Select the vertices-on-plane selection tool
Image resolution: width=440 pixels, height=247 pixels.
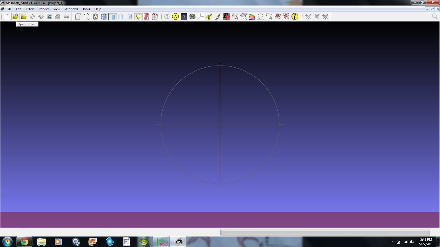click(x=244, y=16)
